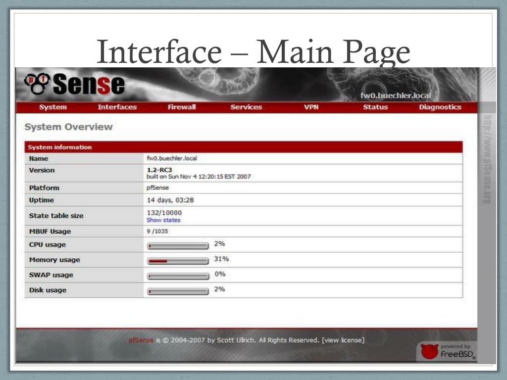Open the Interfaces menu
Viewport: 507px width, 380px height.
(x=117, y=107)
